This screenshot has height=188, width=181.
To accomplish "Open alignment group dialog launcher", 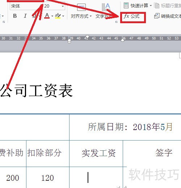I will coord(116,22).
